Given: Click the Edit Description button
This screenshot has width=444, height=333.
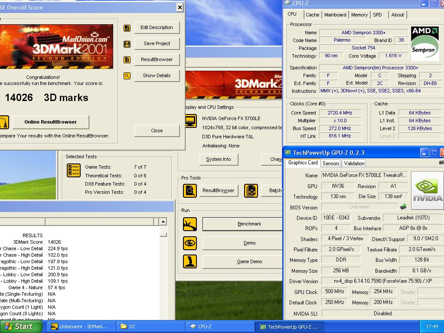Looking at the screenshot, I should [157, 27].
